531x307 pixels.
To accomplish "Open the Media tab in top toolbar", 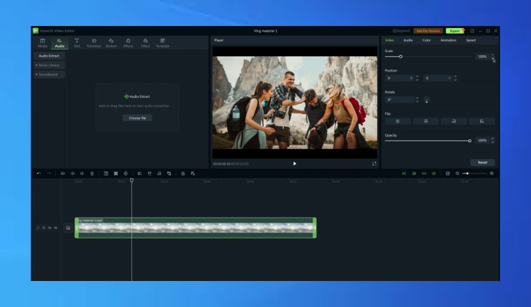I will pos(43,43).
